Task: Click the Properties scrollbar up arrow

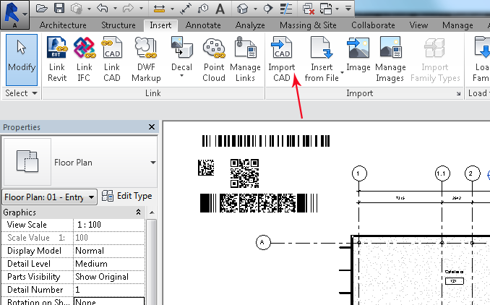Action: (152, 212)
